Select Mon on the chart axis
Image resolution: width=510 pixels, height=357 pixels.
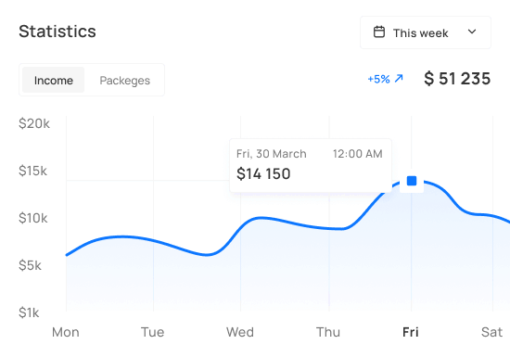pos(66,332)
